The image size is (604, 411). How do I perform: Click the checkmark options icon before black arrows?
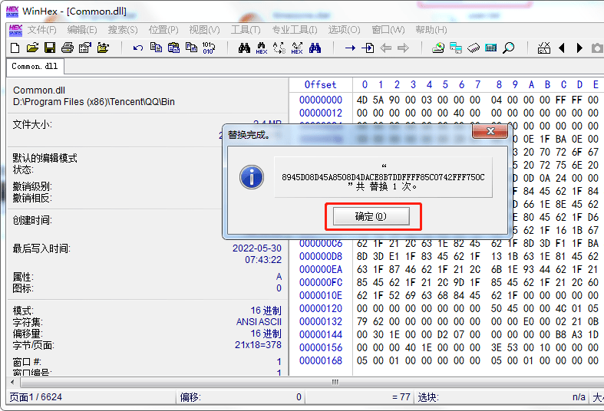tap(544, 48)
